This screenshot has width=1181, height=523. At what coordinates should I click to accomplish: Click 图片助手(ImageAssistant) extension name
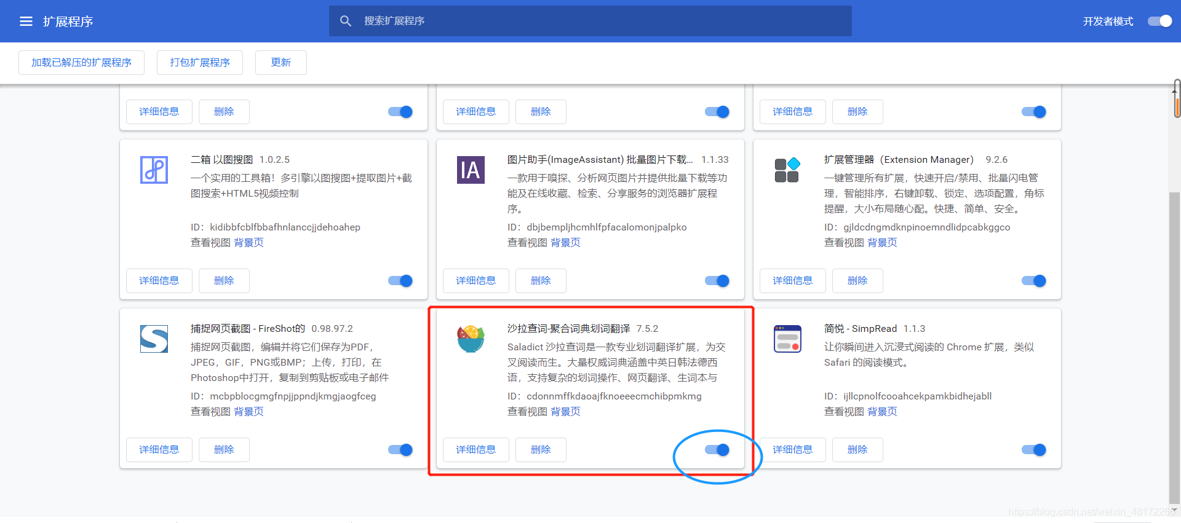(x=600, y=160)
